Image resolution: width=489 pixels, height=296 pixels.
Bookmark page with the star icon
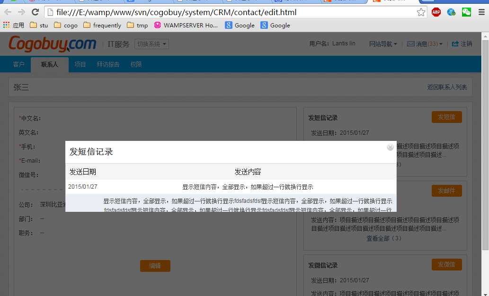421,12
